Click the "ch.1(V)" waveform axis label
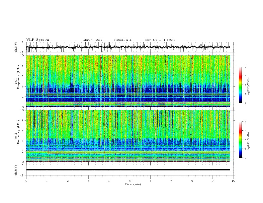The image size is (263, 203). [16, 47]
